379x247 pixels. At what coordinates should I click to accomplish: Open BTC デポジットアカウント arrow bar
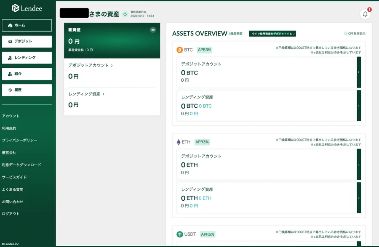(x=359, y=72)
